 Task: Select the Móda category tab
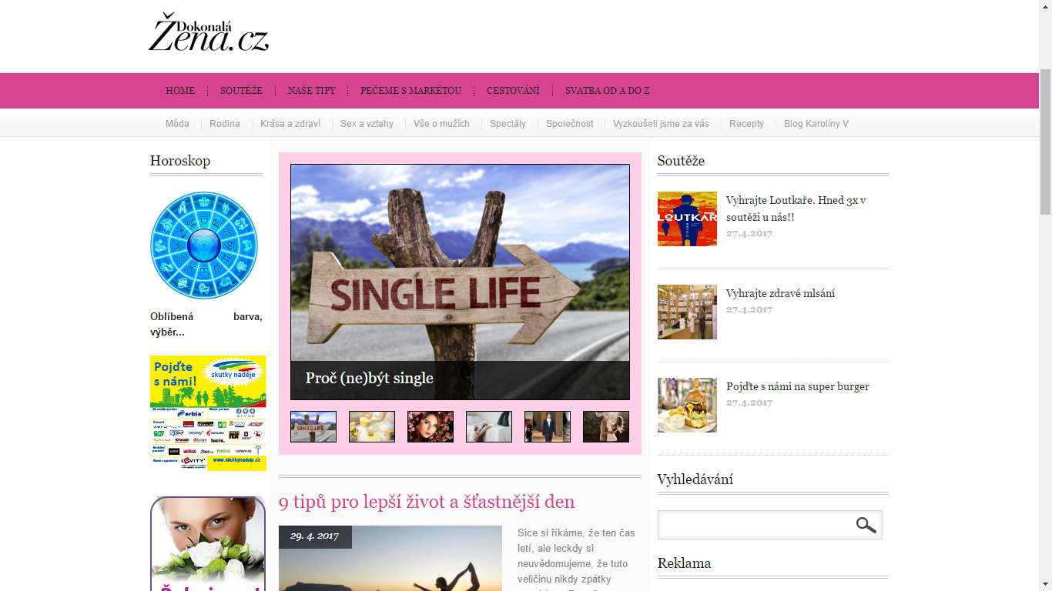click(x=177, y=124)
